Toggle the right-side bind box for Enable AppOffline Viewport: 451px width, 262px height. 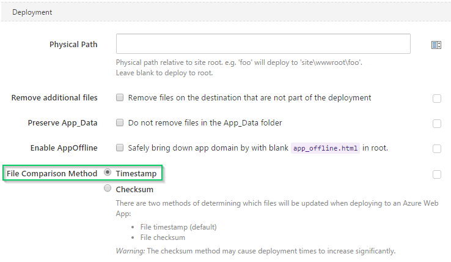(436, 148)
